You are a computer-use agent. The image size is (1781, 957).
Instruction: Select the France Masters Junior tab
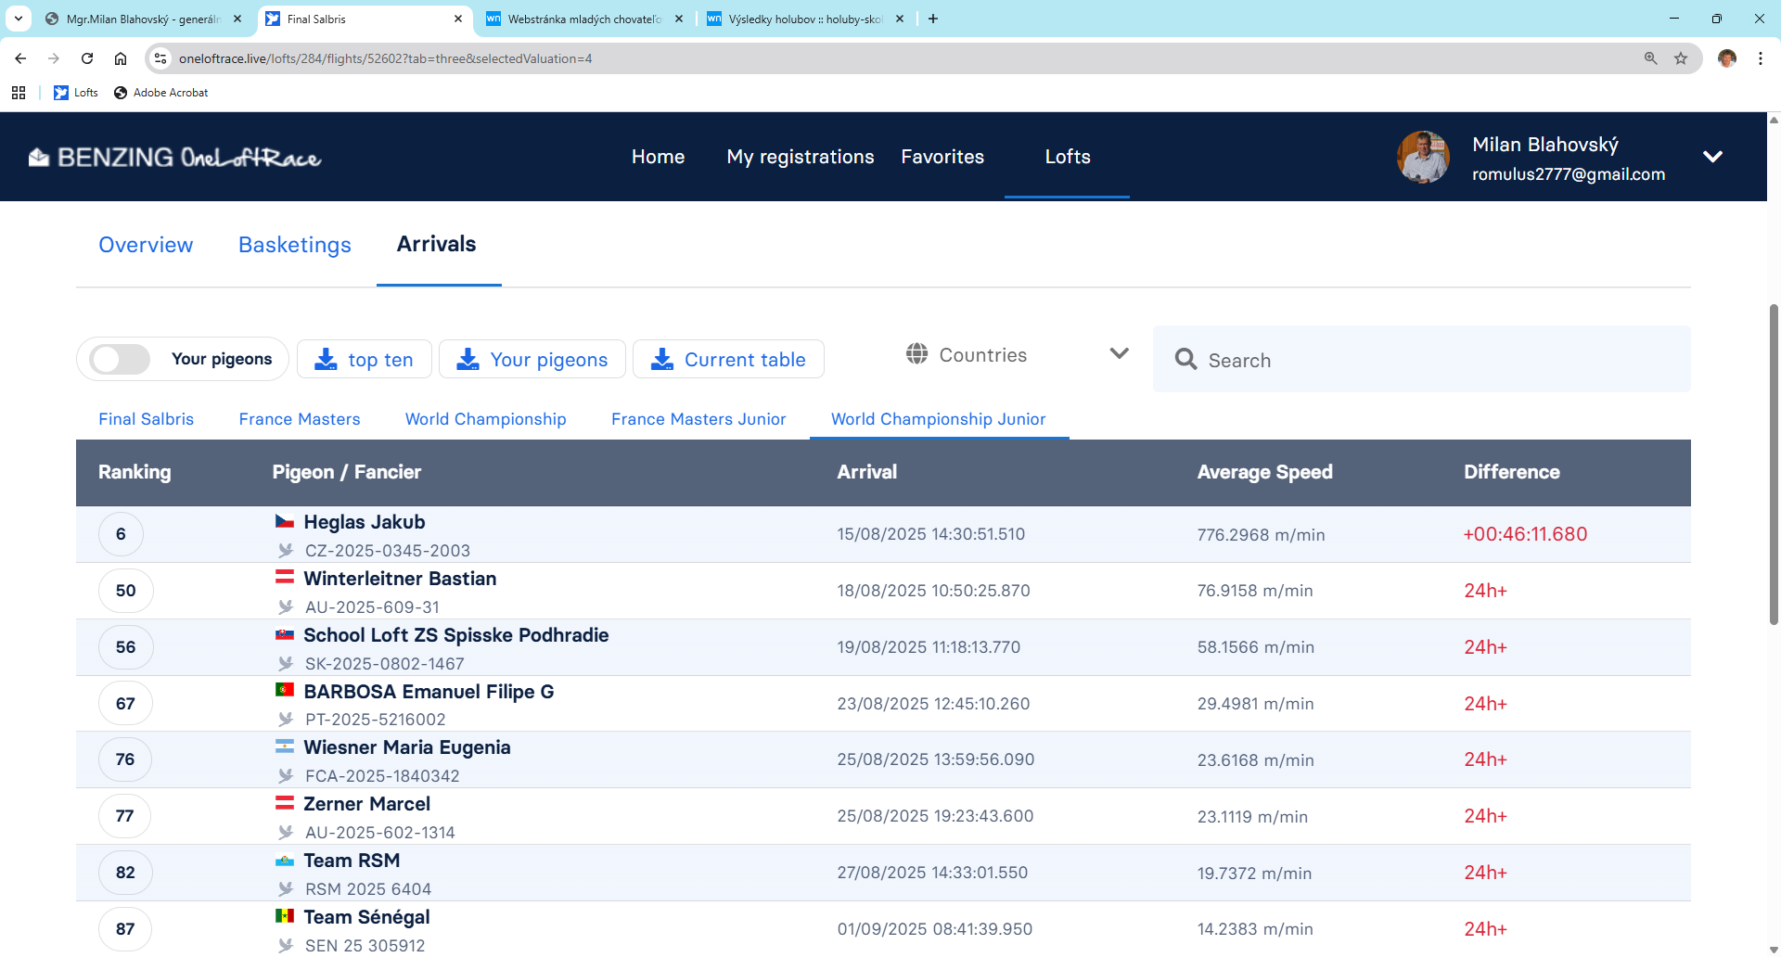tap(698, 419)
